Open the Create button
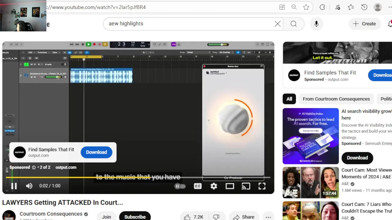 (364, 24)
